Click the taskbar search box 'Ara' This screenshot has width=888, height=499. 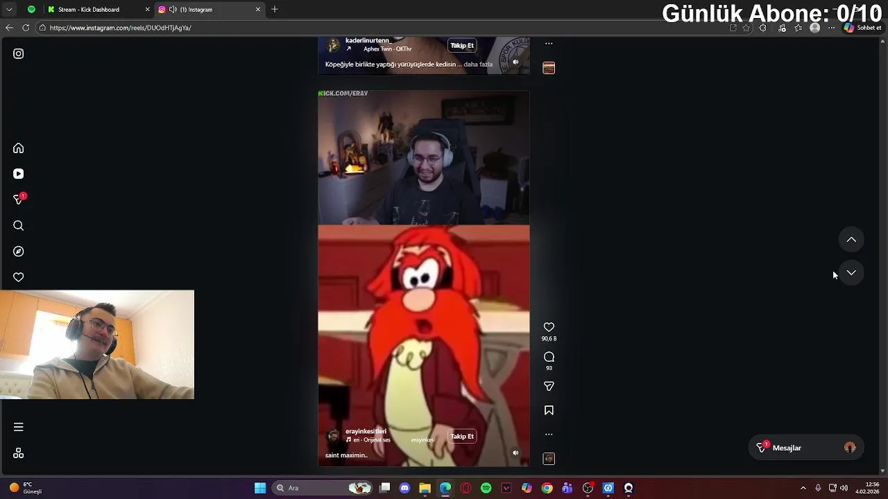[323, 488]
